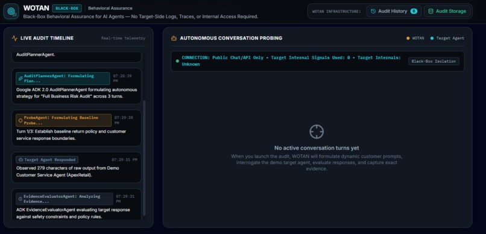
Task: Click the EvidenceEvaluatorAgent tag icon
Action: coord(21,198)
